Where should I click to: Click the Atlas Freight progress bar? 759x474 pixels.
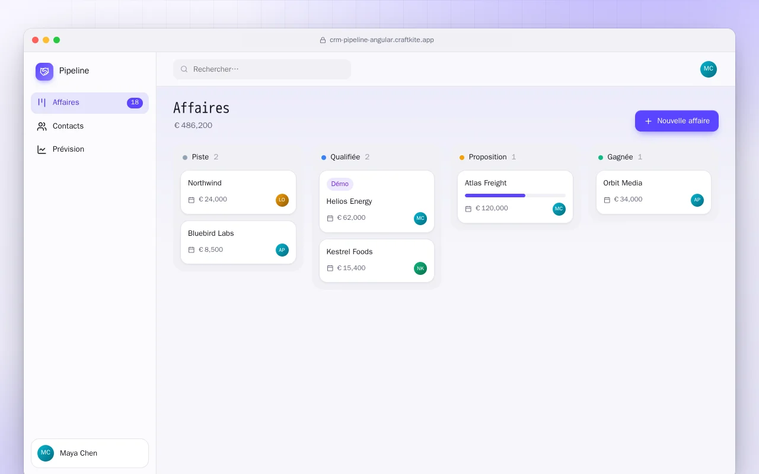(x=515, y=196)
